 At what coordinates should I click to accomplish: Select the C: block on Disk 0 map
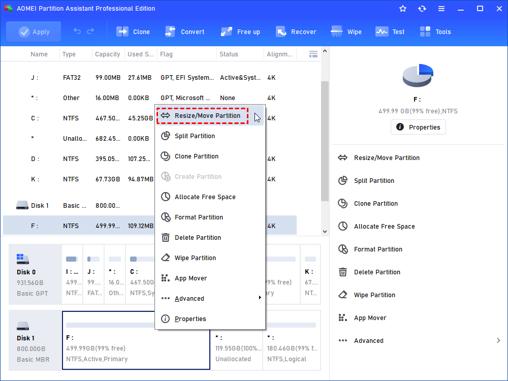pyautogui.click(x=141, y=274)
